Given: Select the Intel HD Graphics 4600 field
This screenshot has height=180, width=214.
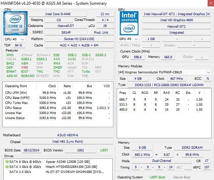Looking at the screenshot, I should click(177, 20).
